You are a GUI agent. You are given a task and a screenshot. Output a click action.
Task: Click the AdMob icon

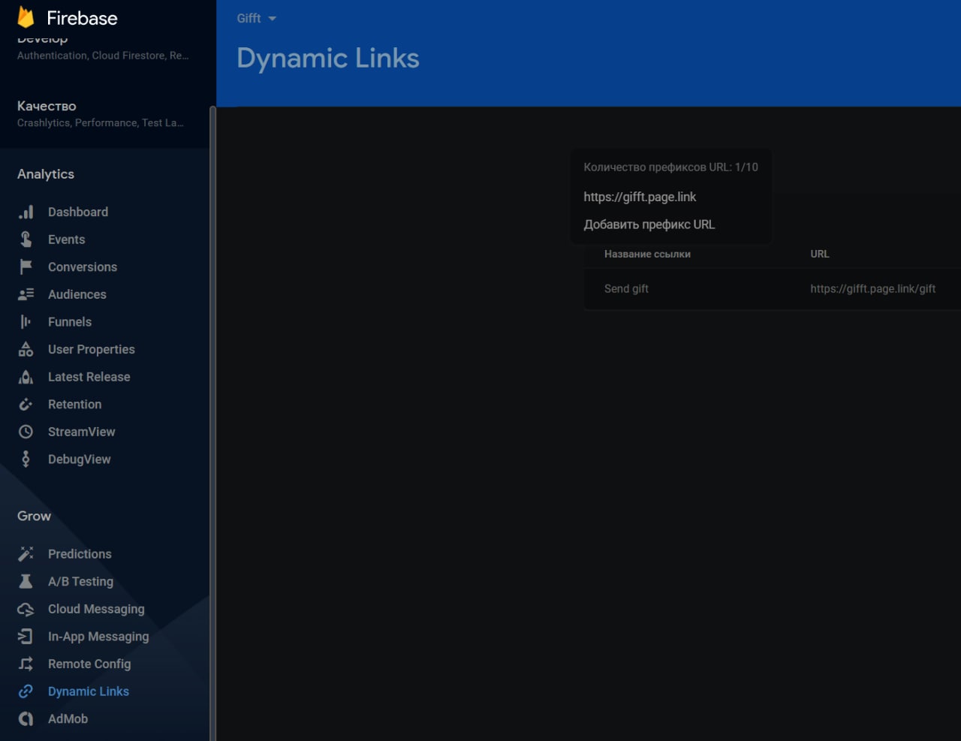26,719
